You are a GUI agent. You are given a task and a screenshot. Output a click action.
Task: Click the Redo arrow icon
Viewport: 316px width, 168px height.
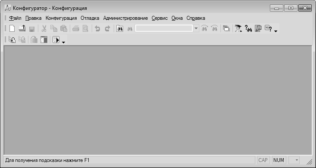click(108, 28)
